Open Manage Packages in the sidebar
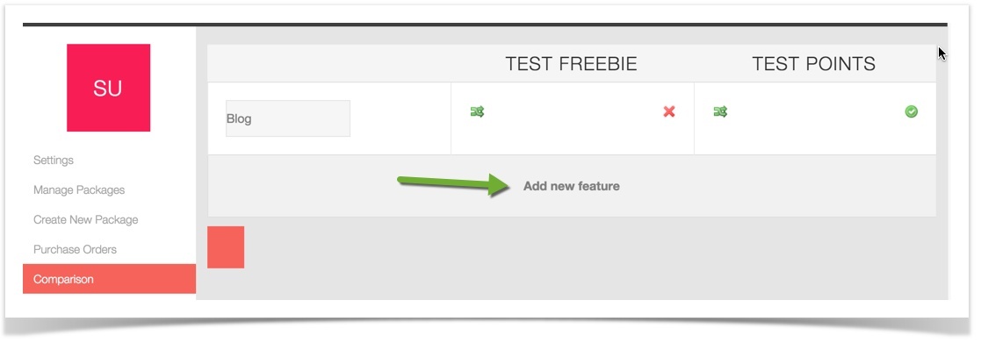The width and height of the screenshot is (981, 343). [79, 190]
